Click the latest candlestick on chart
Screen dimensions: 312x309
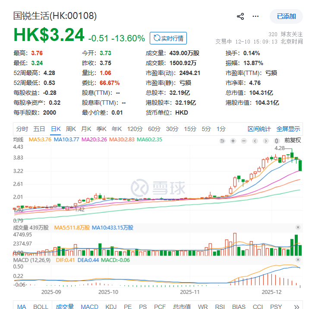coord(300,165)
